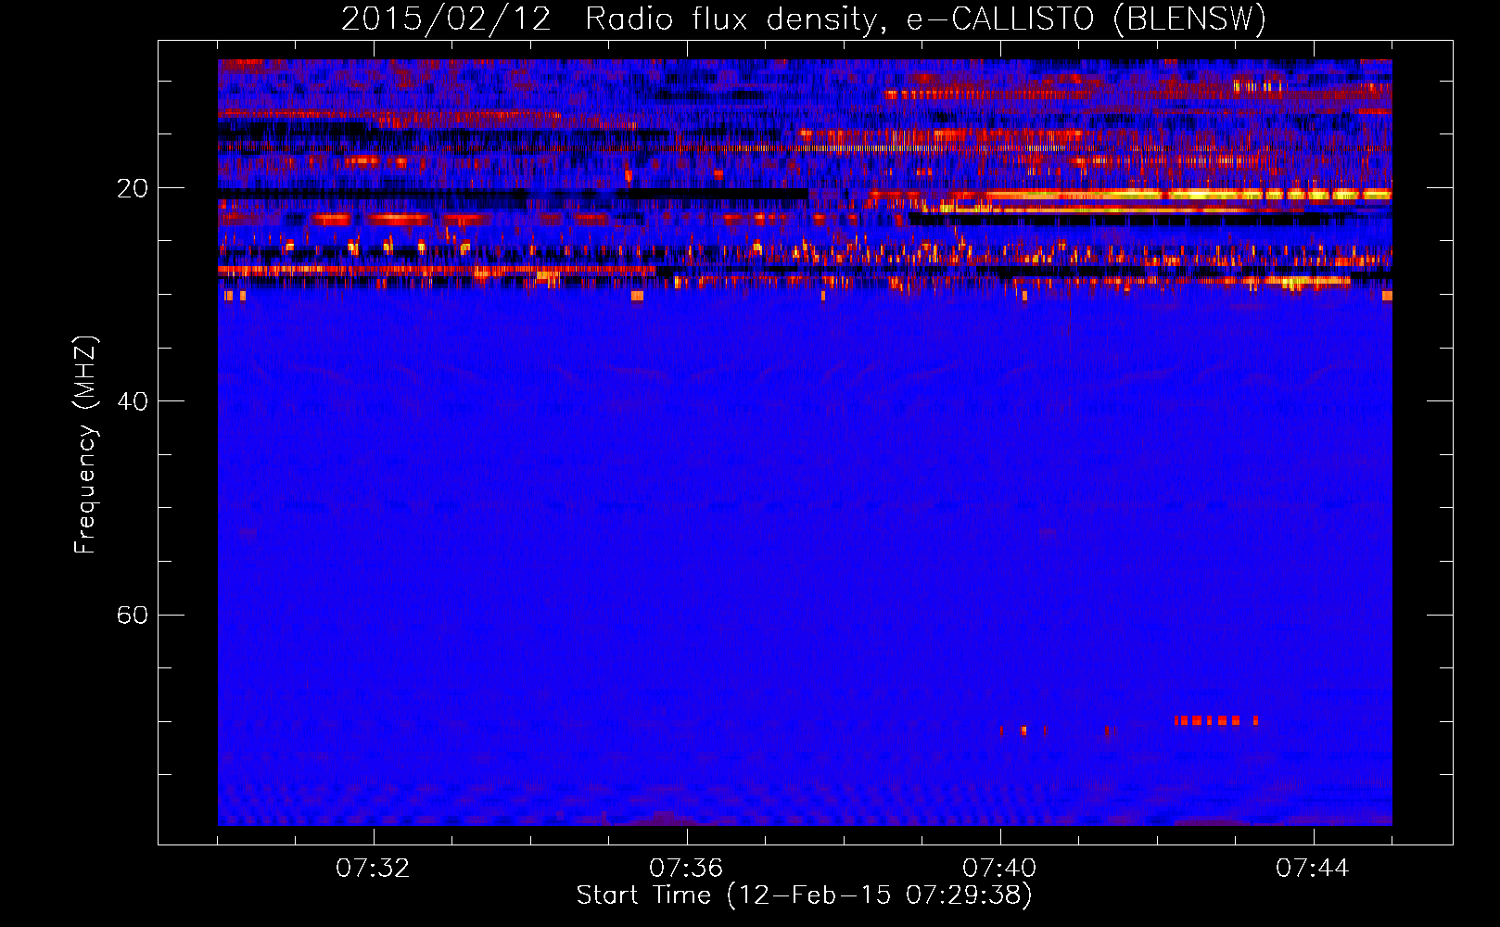The height and width of the screenshot is (927, 1500).
Task: Click the 07:44 time tick label
Action: [1313, 869]
